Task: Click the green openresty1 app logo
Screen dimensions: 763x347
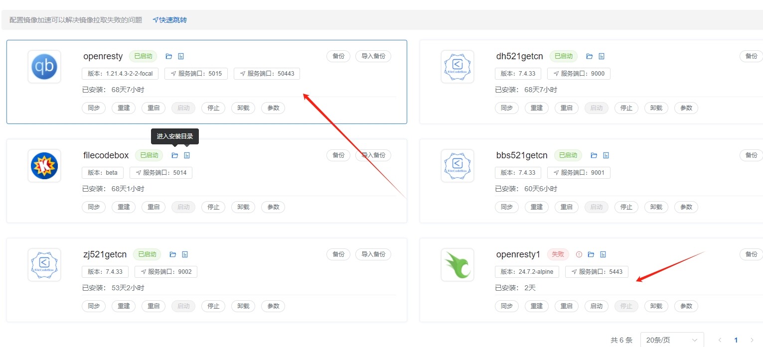Action: point(458,265)
